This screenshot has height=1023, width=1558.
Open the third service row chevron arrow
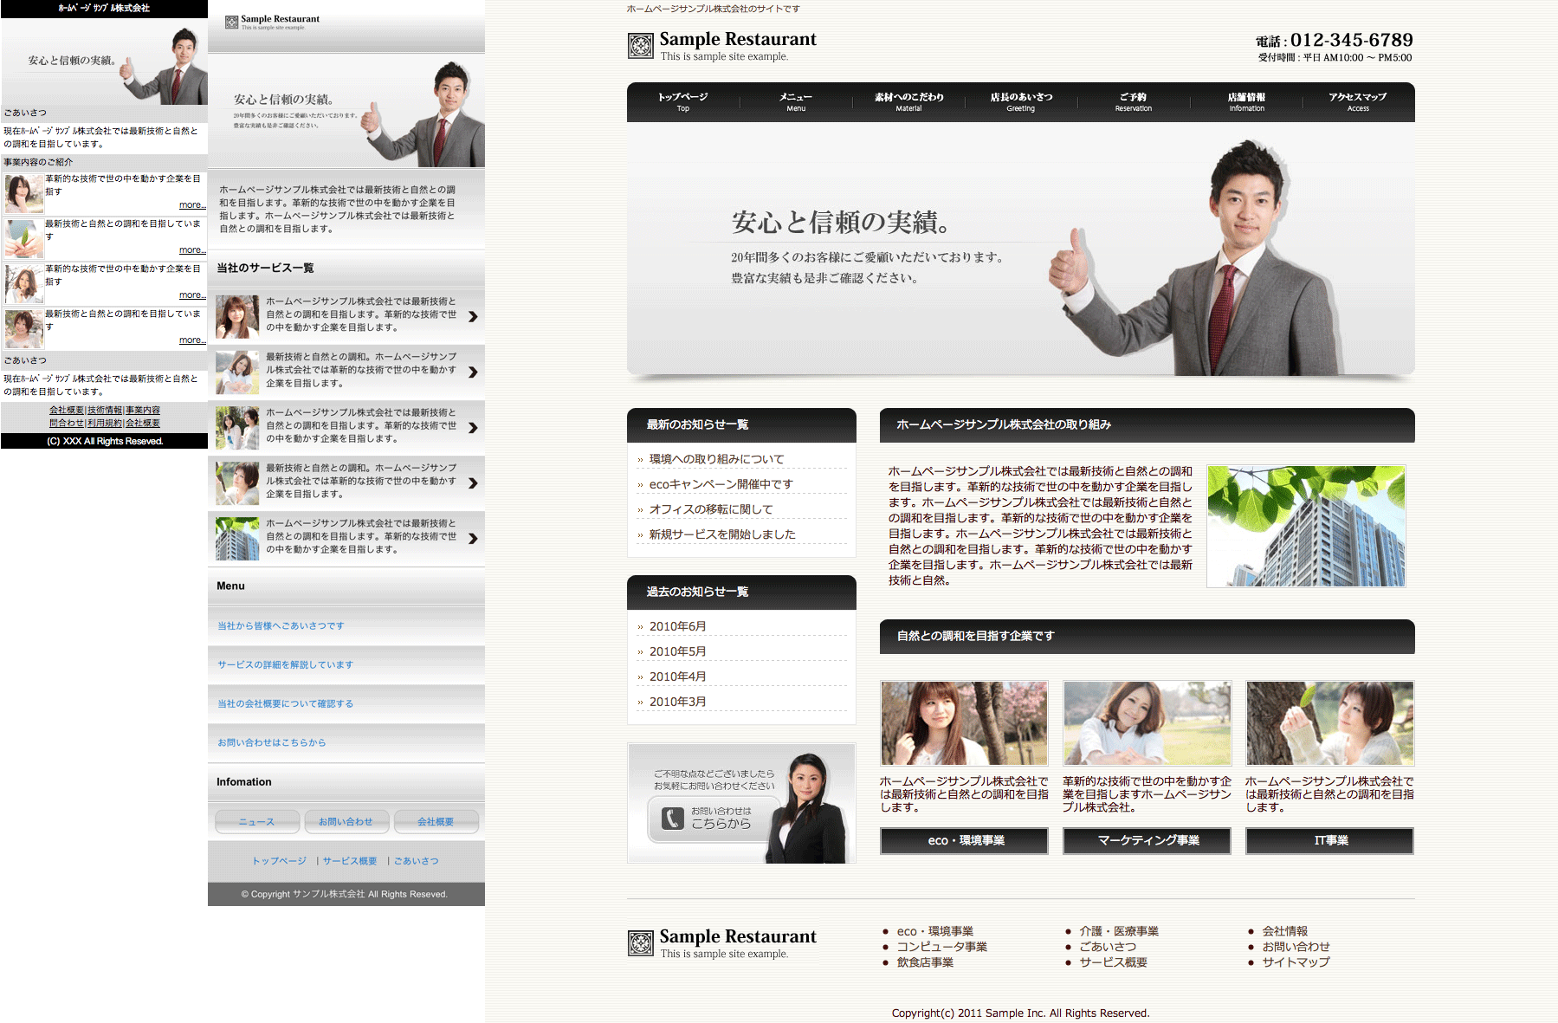point(473,428)
